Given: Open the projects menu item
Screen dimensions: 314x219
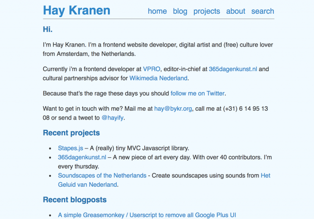Looking at the screenshot, I should [207, 11].
